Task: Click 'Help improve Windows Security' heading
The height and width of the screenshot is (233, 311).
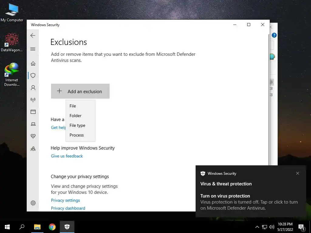Action: [83, 148]
